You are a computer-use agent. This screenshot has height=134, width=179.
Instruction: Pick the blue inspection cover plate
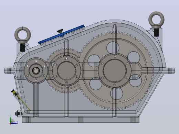click(62, 34)
